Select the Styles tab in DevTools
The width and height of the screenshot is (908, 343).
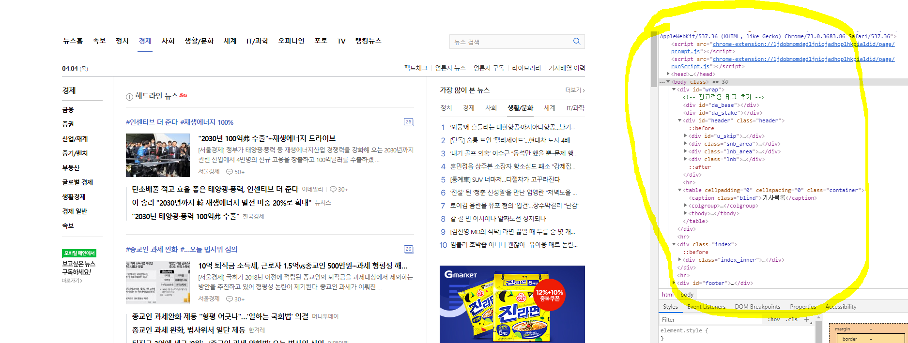click(x=670, y=307)
